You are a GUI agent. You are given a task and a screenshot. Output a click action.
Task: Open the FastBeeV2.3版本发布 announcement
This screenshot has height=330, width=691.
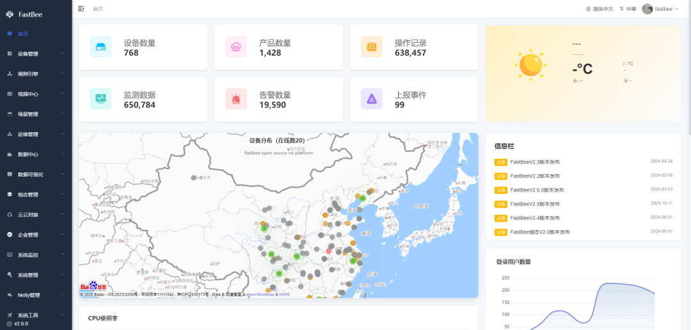click(534, 161)
